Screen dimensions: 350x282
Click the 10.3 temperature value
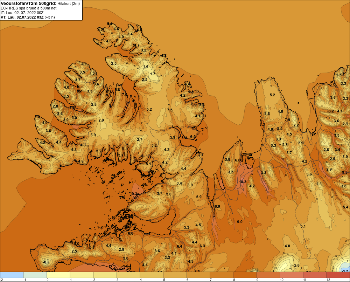[243, 182]
